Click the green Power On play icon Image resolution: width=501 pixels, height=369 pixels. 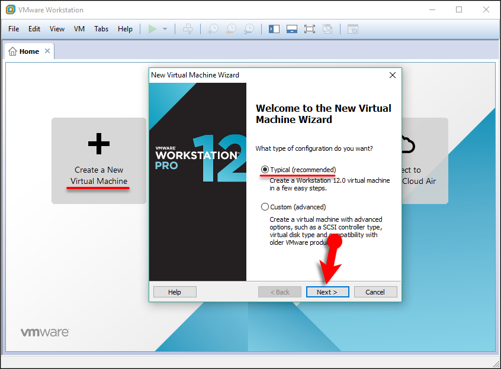point(152,29)
